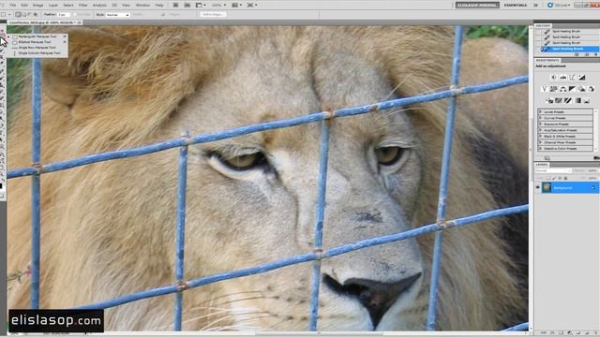The image size is (600, 337).
Task: Open the File menu
Action: [x=12, y=6]
